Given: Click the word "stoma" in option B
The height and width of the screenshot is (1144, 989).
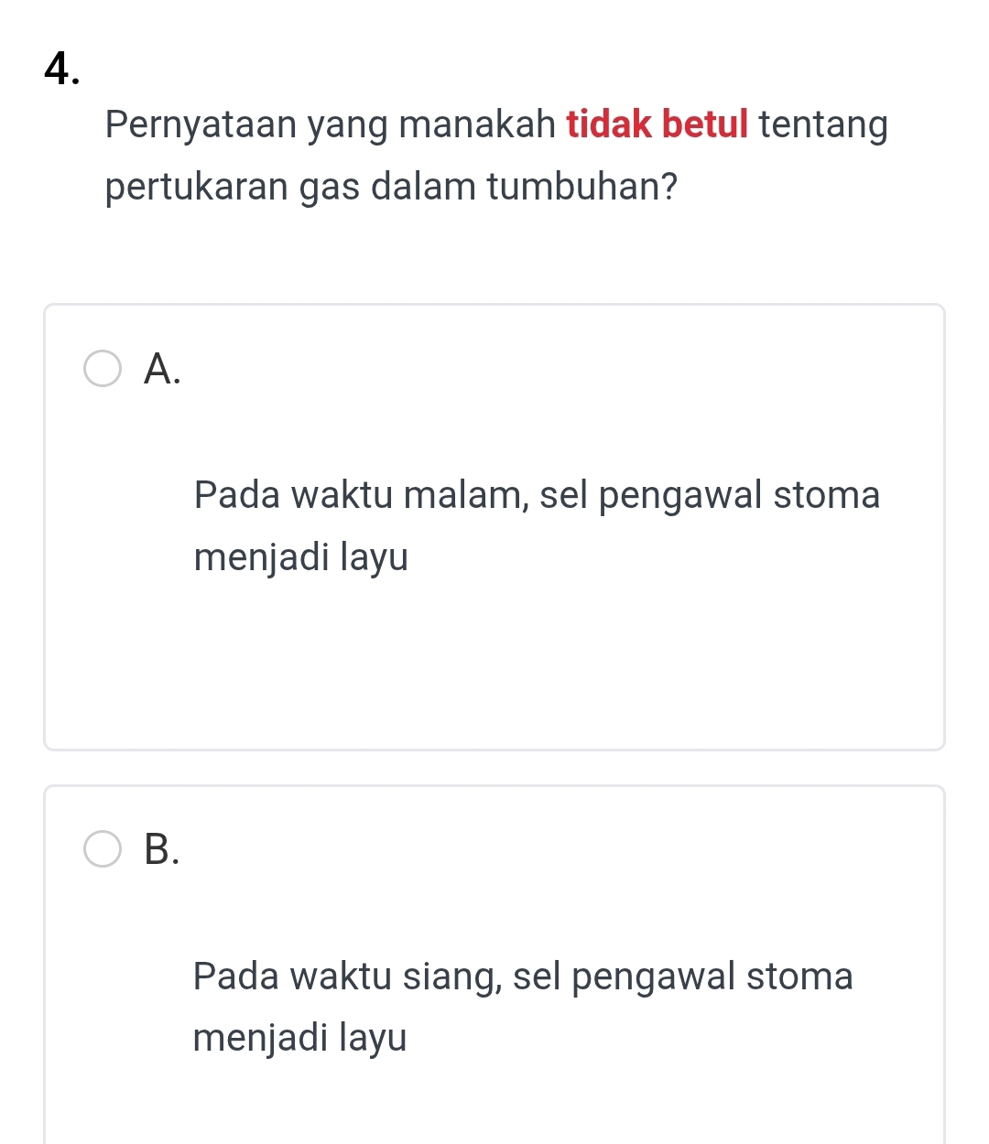Looking at the screenshot, I should coord(799,977).
